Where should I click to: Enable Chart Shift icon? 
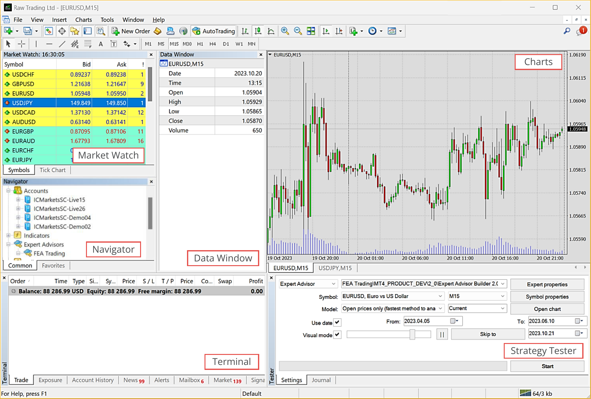pyautogui.click(x=339, y=31)
